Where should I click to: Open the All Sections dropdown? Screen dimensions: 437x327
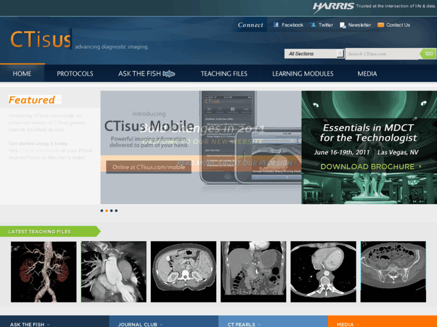tap(314, 54)
